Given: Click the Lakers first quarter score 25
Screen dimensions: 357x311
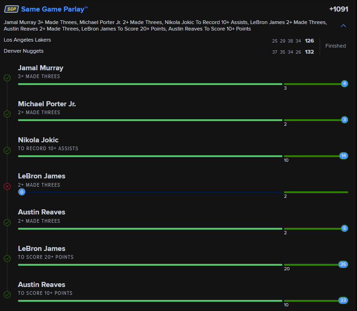Looking at the screenshot, I should click(x=275, y=41).
